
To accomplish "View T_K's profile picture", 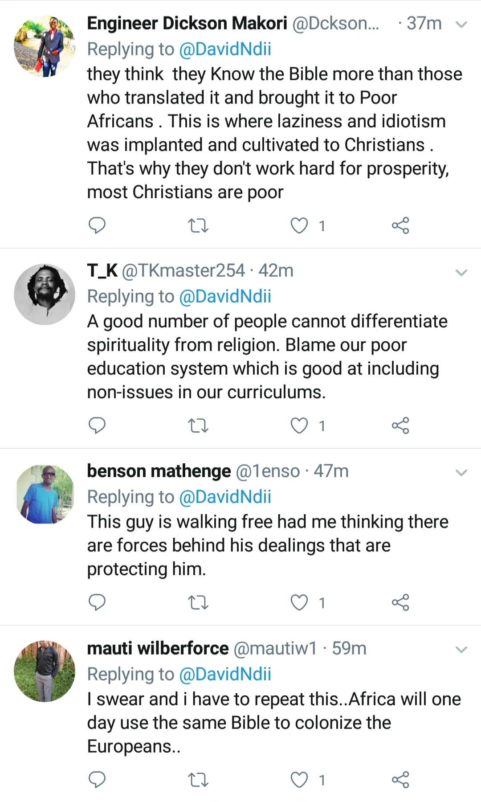I will (x=45, y=294).
